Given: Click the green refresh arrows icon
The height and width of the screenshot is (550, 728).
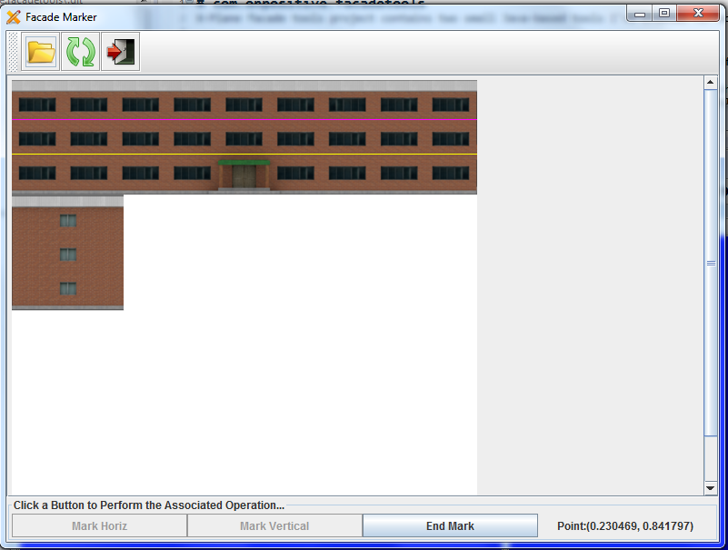Looking at the screenshot, I should pyautogui.click(x=80, y=52).
